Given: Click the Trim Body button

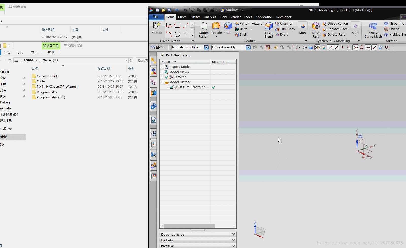Looking at the screenshot, I should (x=285, y=29).
